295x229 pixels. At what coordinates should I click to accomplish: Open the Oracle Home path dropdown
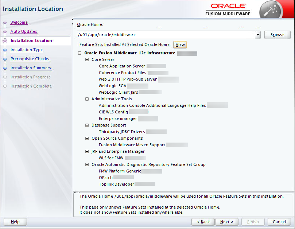258,35
